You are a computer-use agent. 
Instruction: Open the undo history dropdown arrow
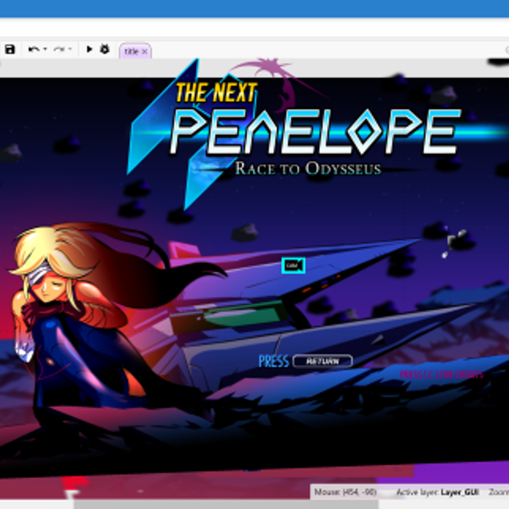[45, 49]
